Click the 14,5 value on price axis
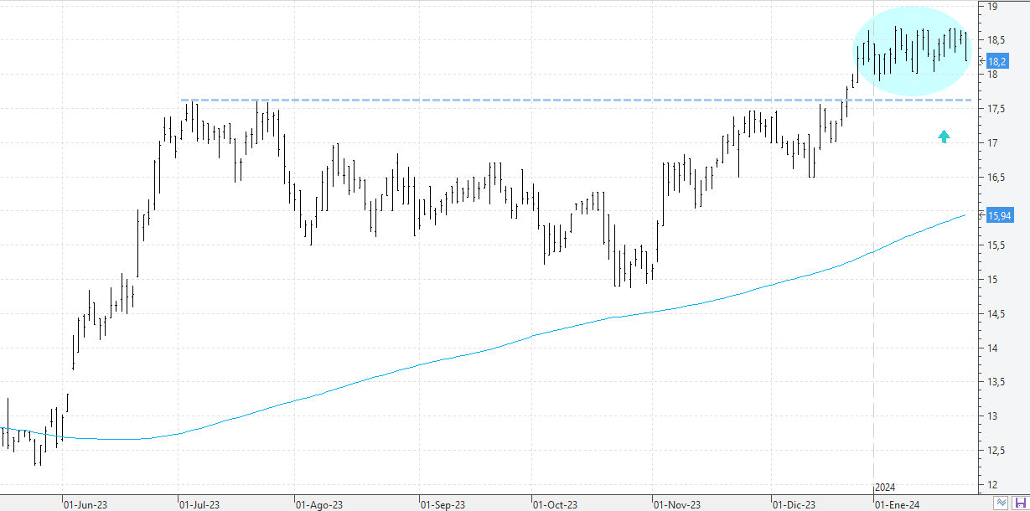The height and width of the screenshot is (511, 1030). pos(995,314)
